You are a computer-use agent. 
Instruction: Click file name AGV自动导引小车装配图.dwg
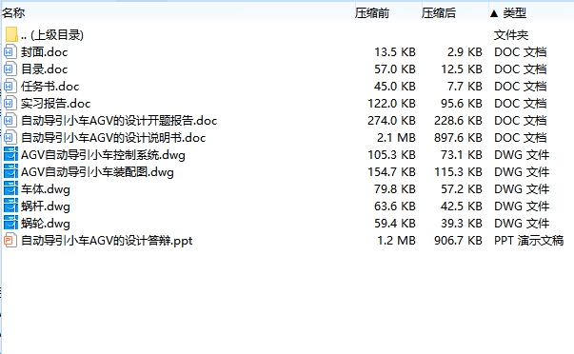pyautogui.click(x=97, y=172)
